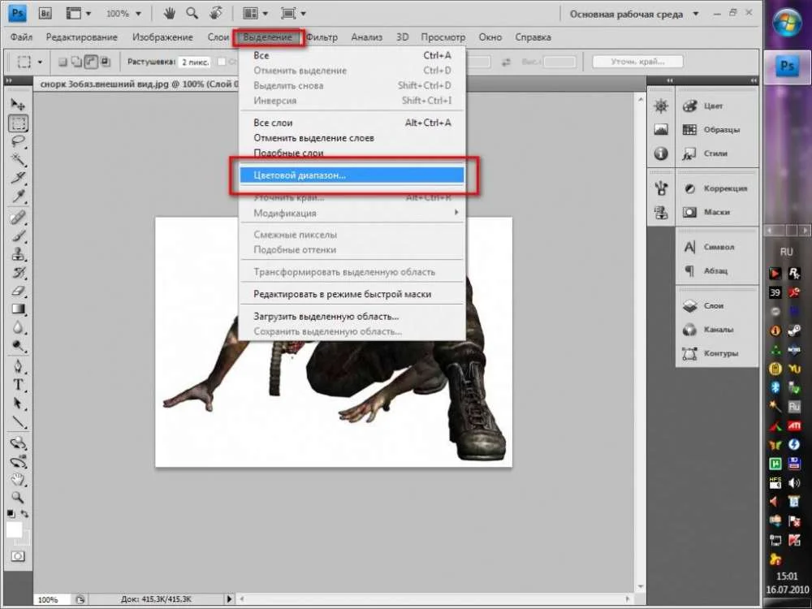Screen dimensions: 812x609
Task: Select the Move tool in the toolbox
Action: coord(18,106)
